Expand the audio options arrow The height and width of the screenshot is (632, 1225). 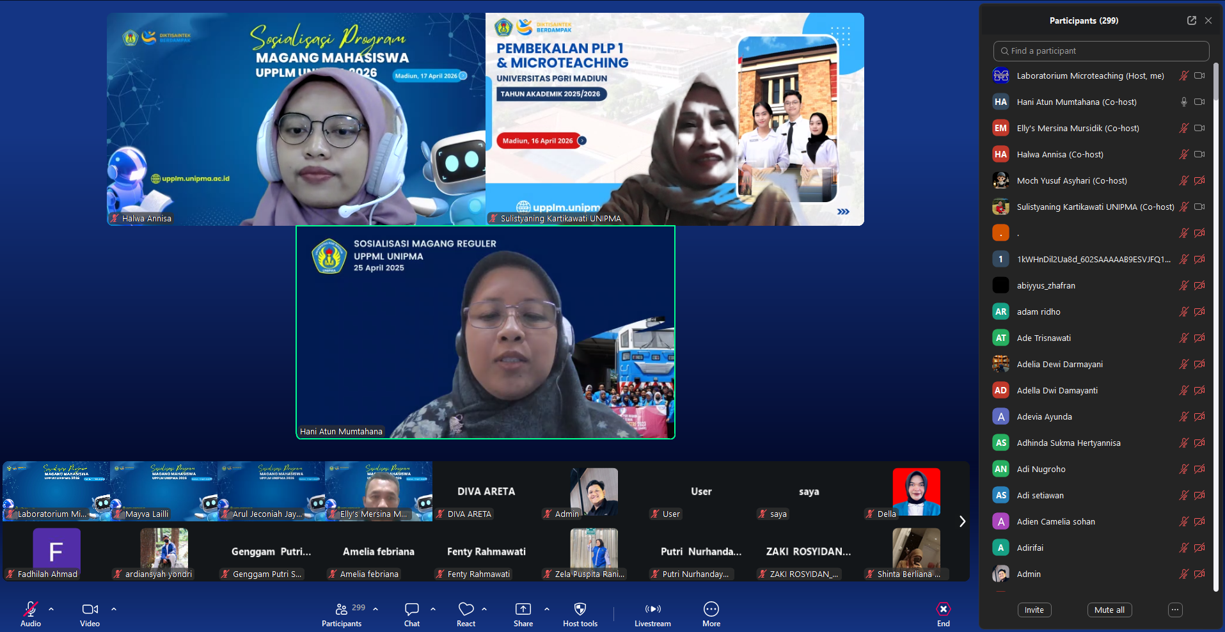(51, 609)
